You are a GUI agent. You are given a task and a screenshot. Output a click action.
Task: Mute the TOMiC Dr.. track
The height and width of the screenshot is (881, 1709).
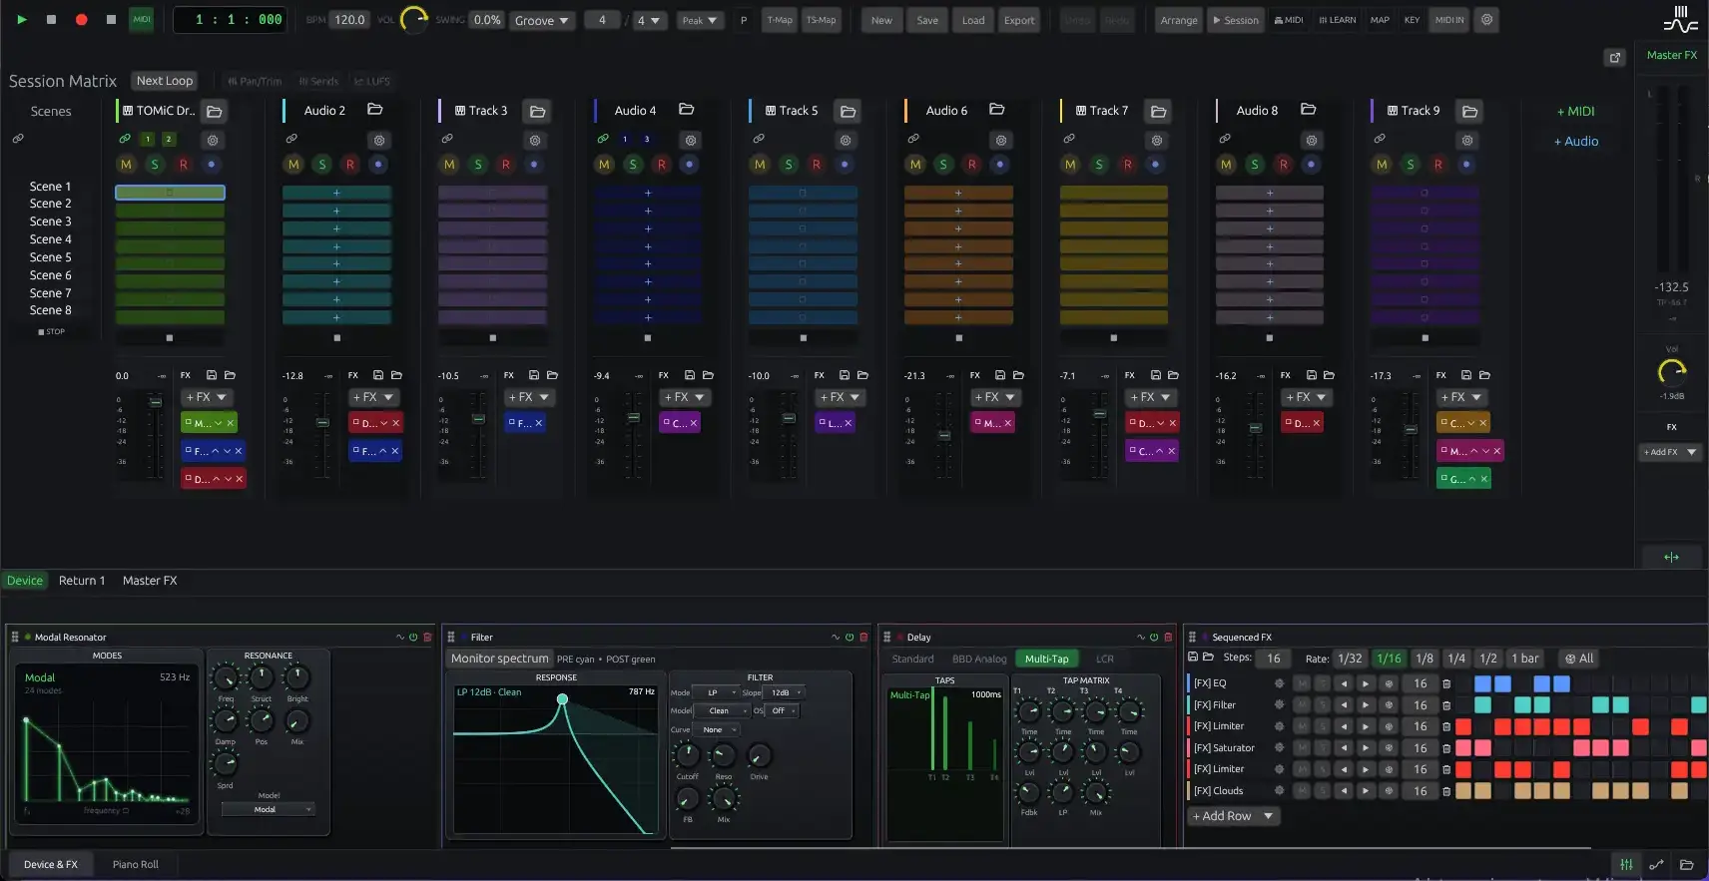point(126,165)
